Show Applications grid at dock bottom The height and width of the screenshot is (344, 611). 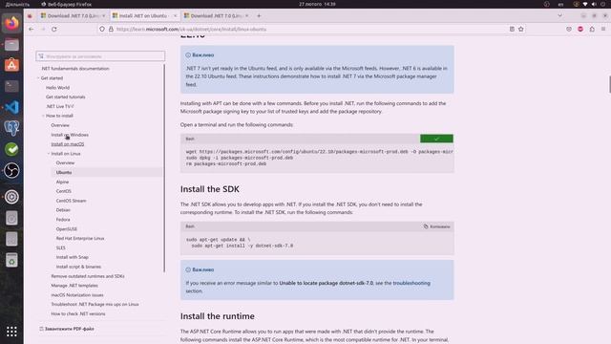(11, 332)
